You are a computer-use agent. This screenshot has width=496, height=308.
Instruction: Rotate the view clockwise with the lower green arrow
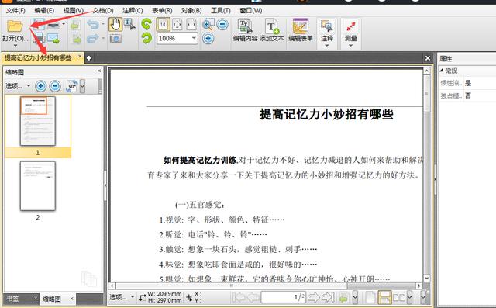coord(146,39)
